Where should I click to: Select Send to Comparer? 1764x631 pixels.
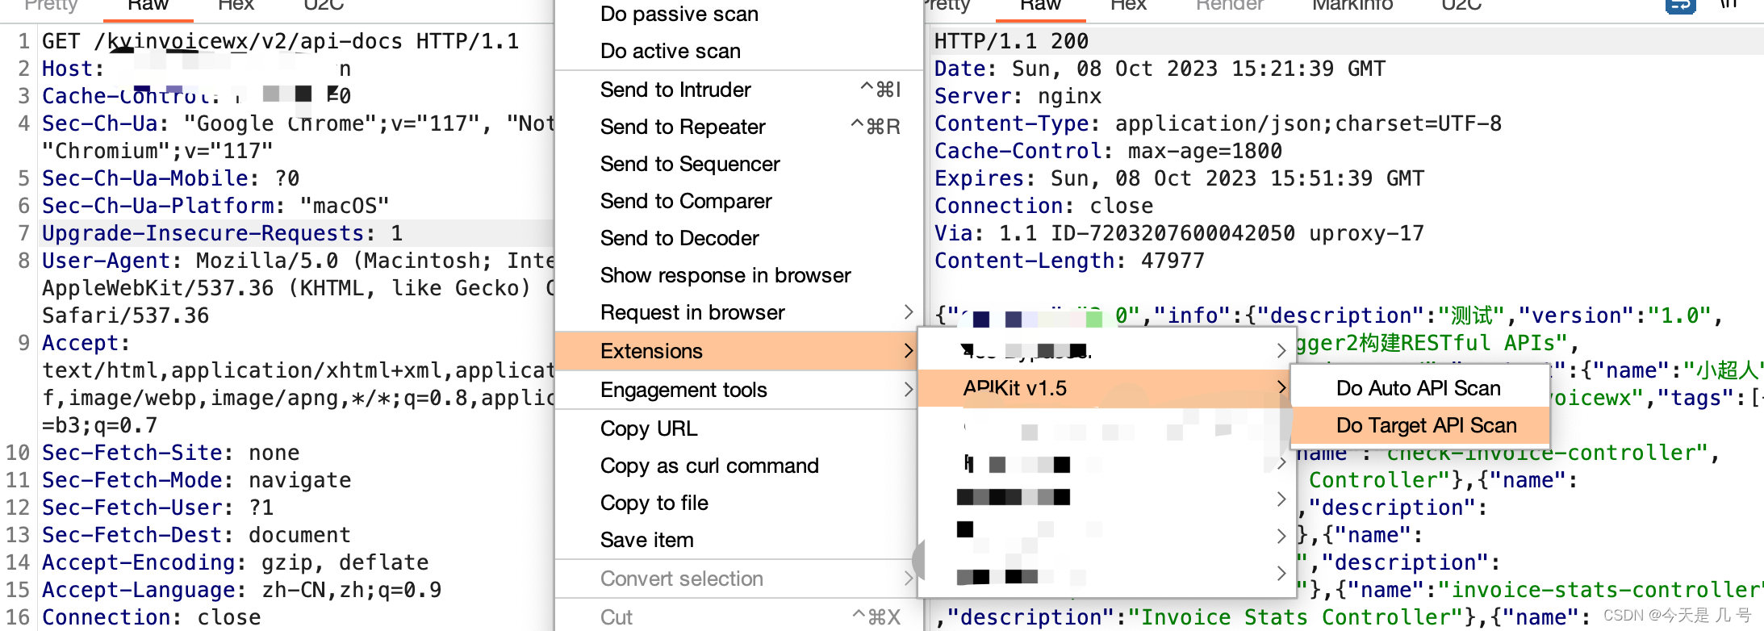pyautogui.click(x=686, y=201)
